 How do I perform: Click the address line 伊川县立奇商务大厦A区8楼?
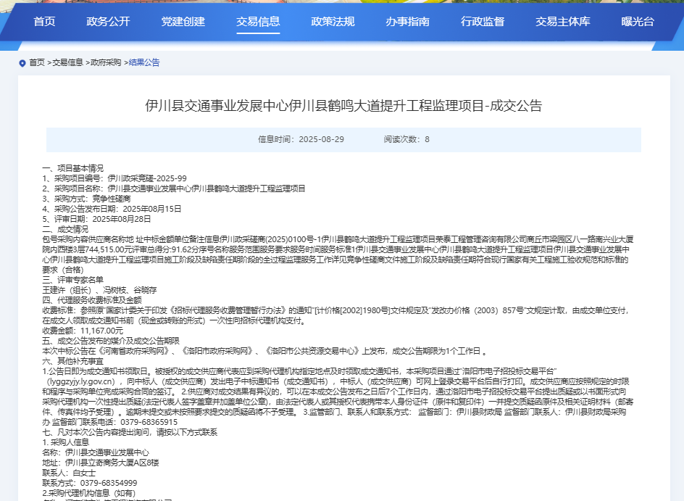(x=101, y=463)
